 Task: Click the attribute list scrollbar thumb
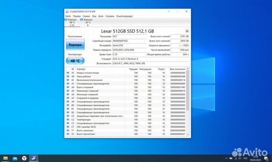coord(187,91)
